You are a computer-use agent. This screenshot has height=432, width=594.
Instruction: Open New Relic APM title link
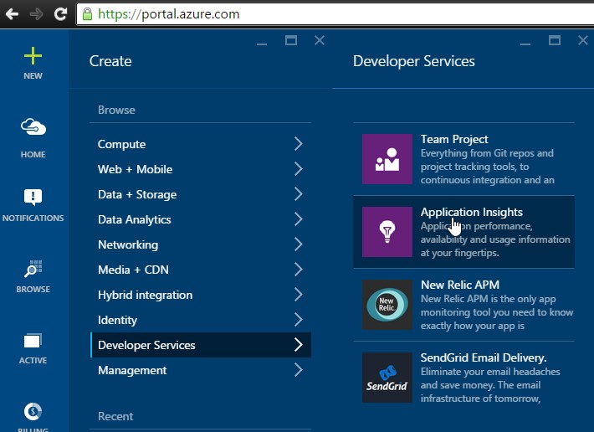tap(460, 285)
